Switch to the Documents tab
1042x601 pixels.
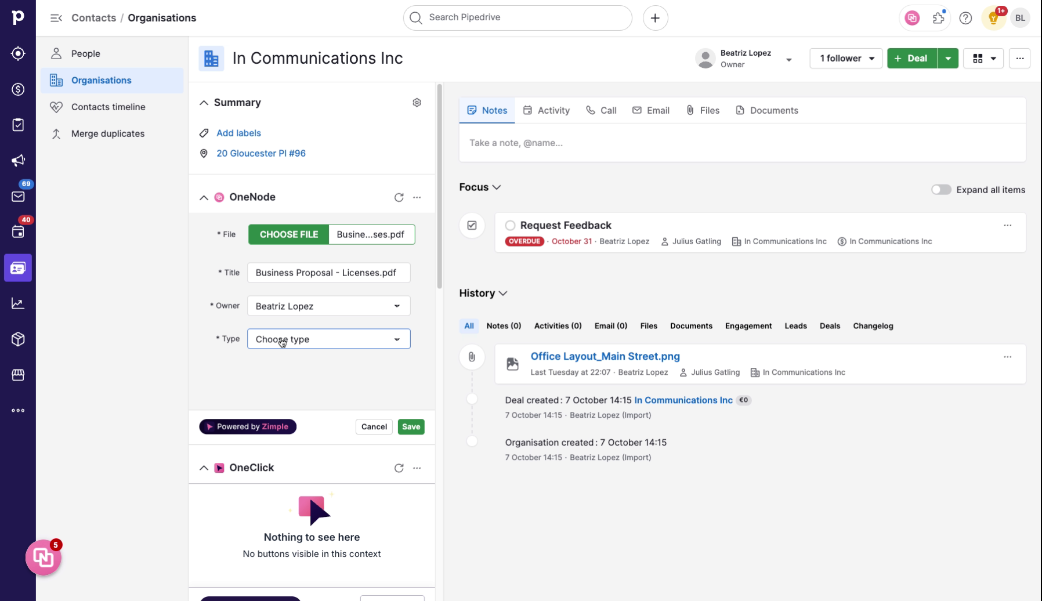coord(767,110)
